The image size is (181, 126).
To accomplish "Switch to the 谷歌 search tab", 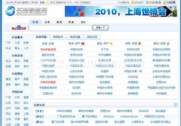I will 47,22.
